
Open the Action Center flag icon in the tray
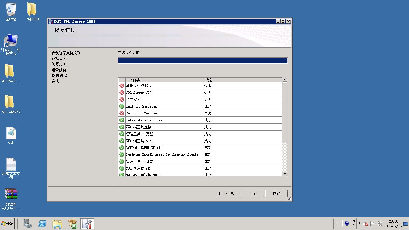tap(373, 223)
